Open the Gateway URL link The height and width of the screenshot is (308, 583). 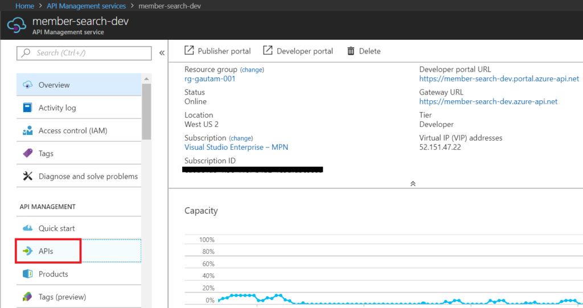point(488,101)
